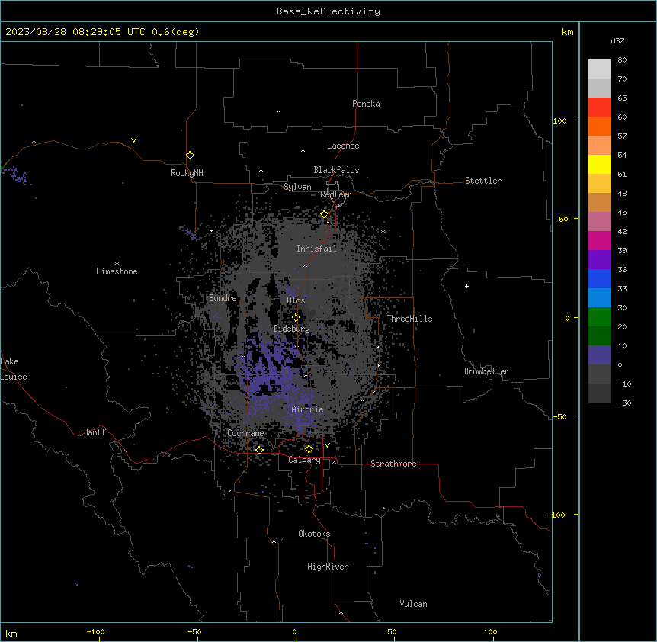657x642 pixels.
Task: Select the Lacombe city label
Action: coord(343,146)
